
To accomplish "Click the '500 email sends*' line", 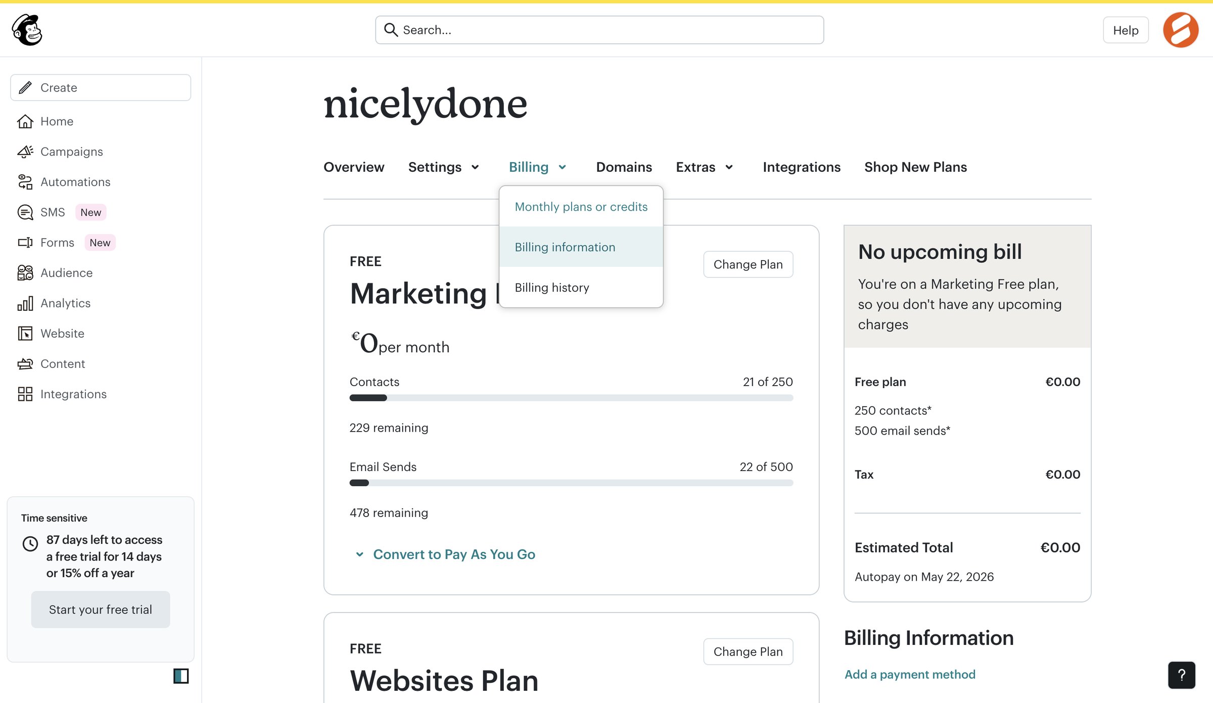I will (x=902, y=431).
